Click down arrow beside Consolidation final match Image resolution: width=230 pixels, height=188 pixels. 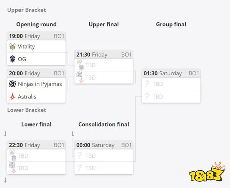pyautogui.click(x=73, y=134)
